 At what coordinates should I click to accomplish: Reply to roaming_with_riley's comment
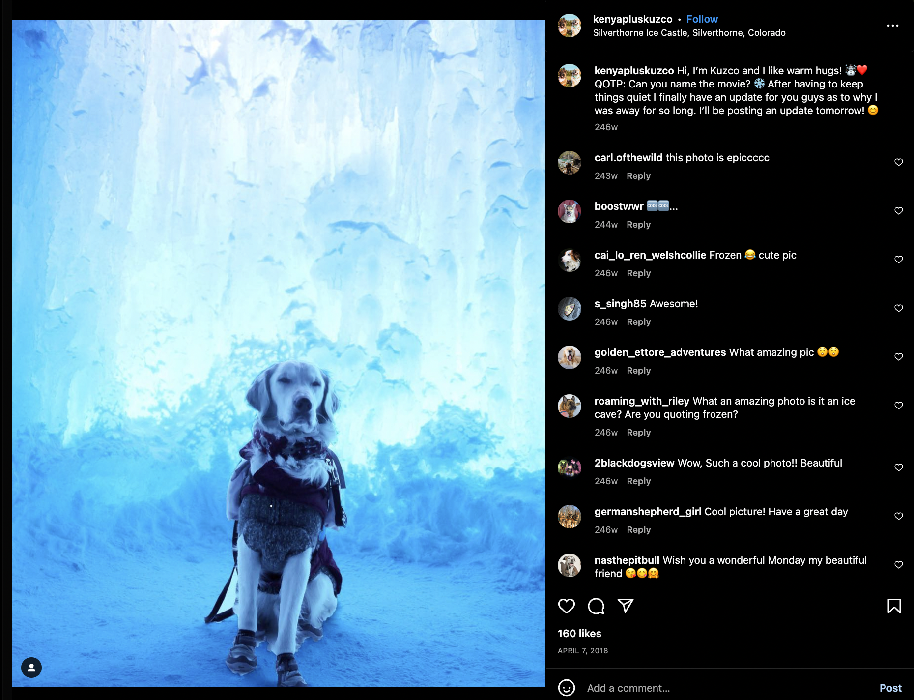(x=638, y=433)
